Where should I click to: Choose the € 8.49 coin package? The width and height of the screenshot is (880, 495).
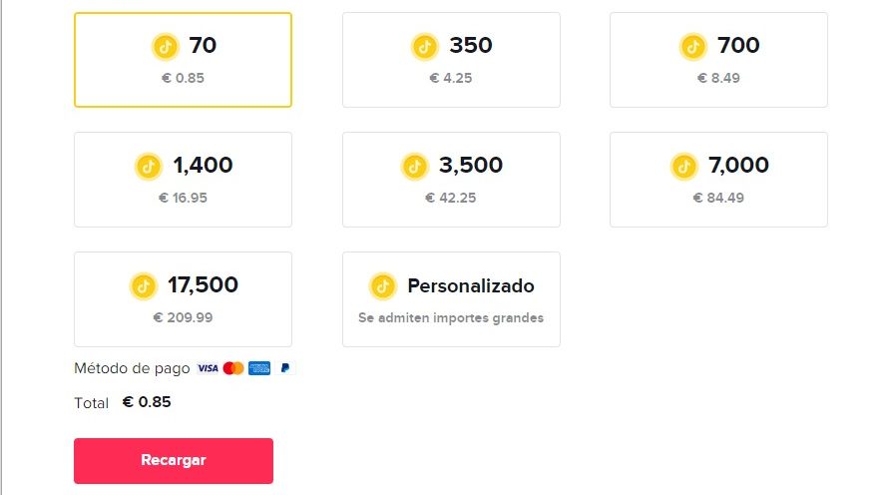[718, 60]
